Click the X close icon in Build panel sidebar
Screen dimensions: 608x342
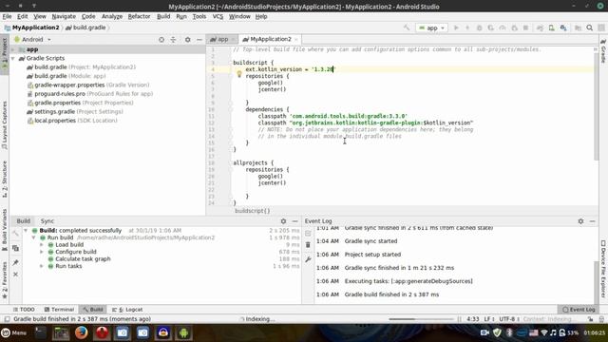point(15,275)
